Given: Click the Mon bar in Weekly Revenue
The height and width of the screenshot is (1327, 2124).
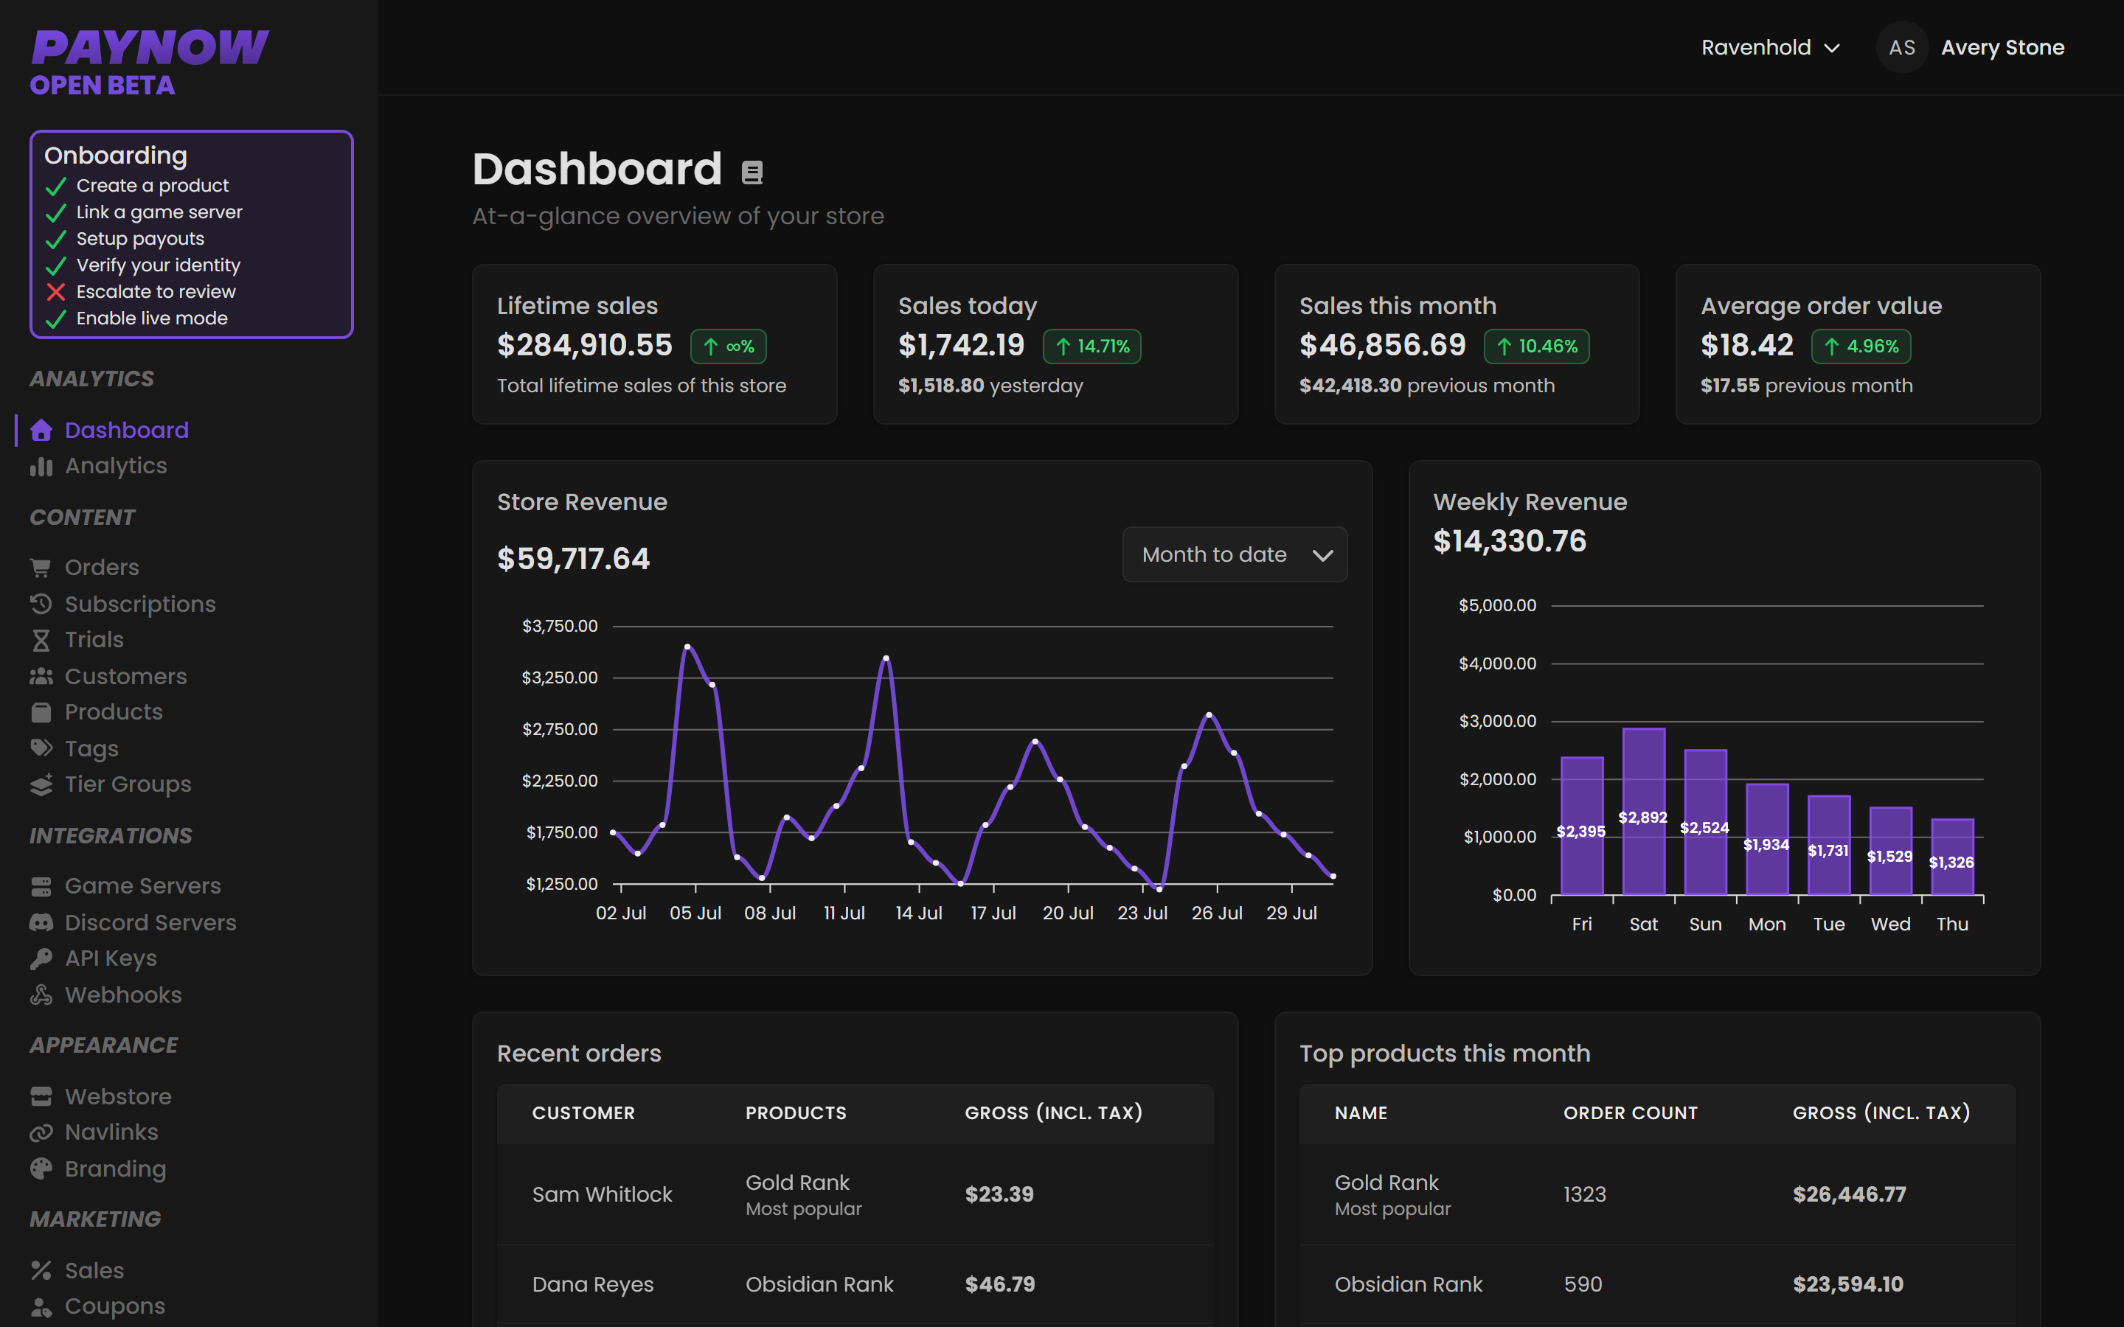Looking at the screenshot, I should coord(1767,839).
